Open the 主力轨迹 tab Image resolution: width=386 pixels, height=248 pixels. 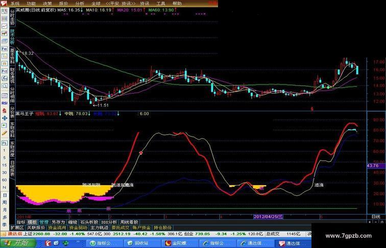pos(99,228)
